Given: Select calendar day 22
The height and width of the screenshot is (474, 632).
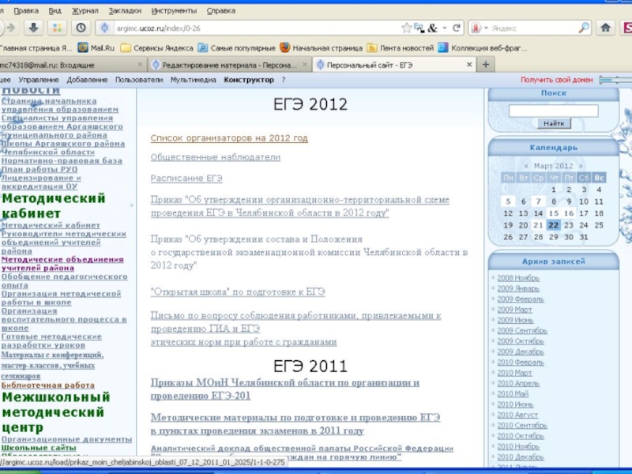Looking at the screenshot, I should [554, 225].
